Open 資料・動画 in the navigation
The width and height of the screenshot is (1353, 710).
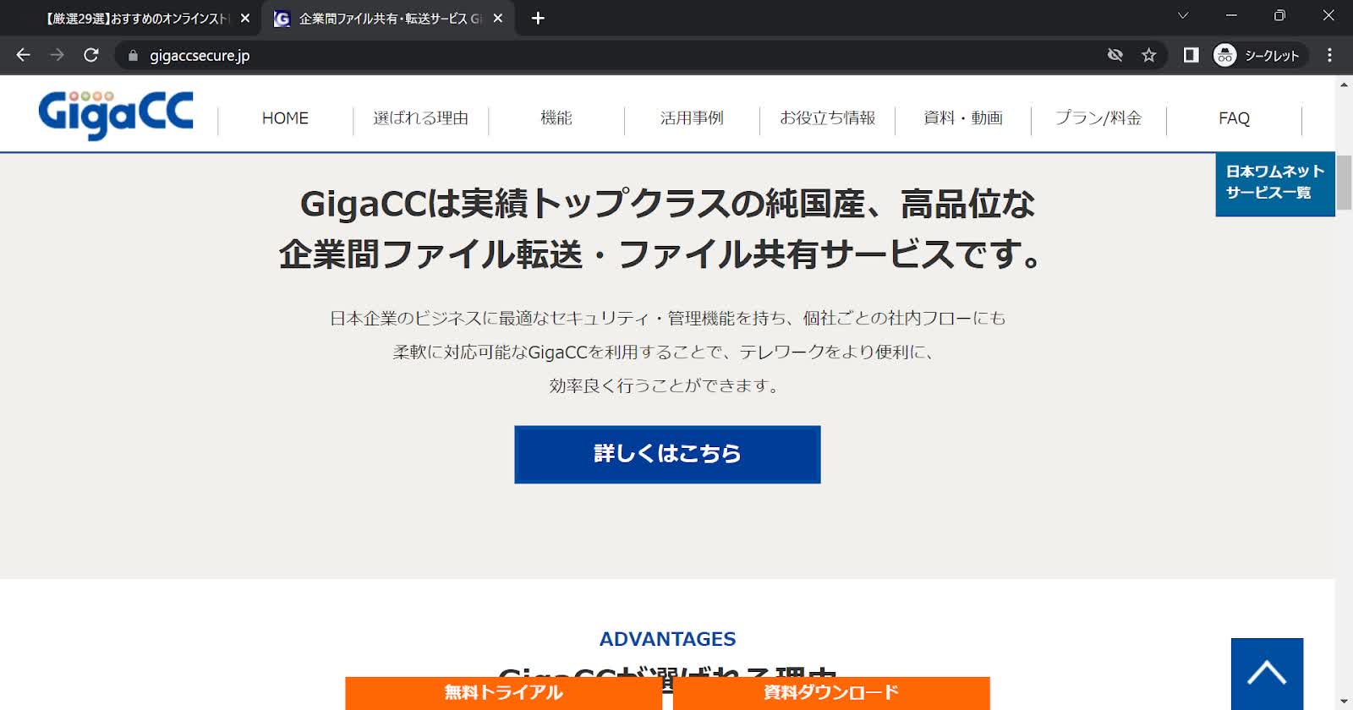(x=963, y=118)
